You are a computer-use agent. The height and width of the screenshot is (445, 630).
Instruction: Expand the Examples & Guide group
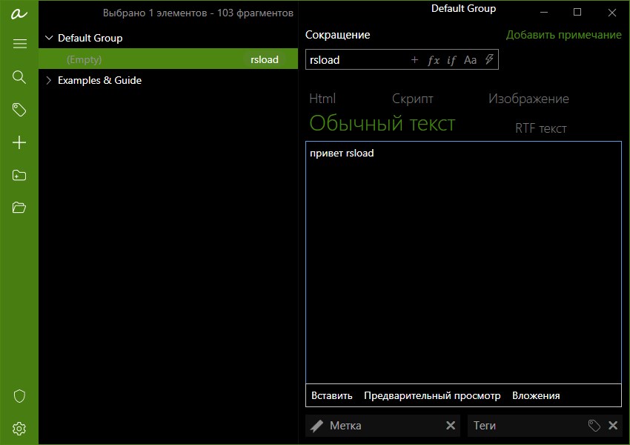tap(50, 80)
